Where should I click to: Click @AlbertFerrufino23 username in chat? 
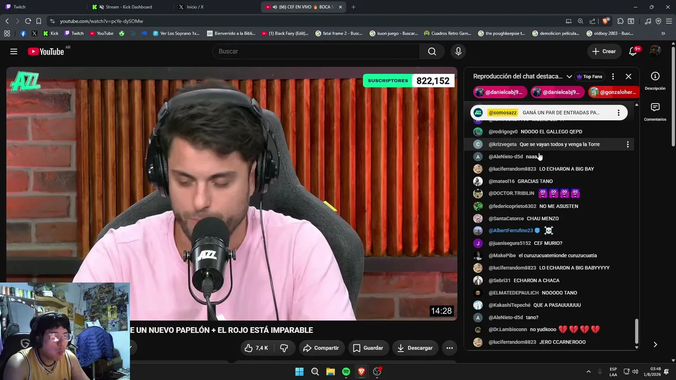click(x=511, y=231)
